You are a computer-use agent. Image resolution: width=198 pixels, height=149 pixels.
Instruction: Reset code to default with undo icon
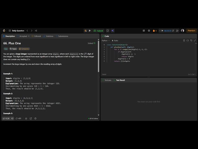coord(191,40)
